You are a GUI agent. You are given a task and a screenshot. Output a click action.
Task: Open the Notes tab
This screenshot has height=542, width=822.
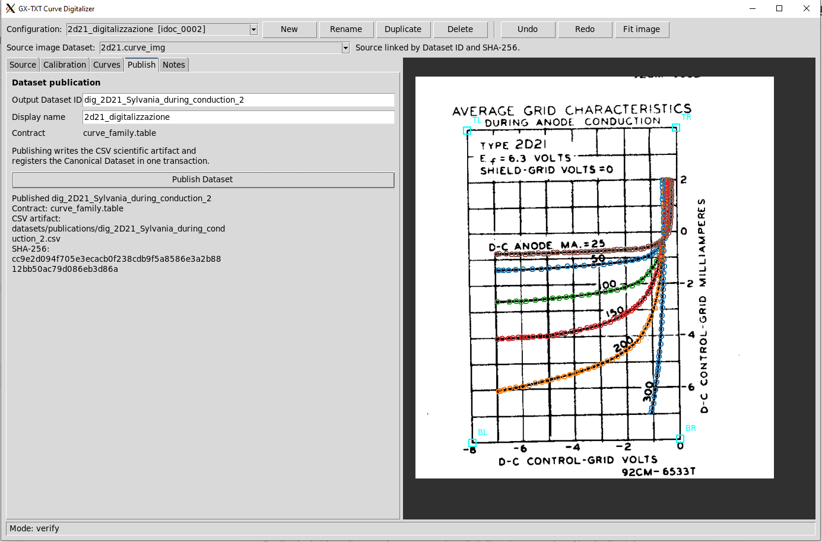(x=174, y=65)
